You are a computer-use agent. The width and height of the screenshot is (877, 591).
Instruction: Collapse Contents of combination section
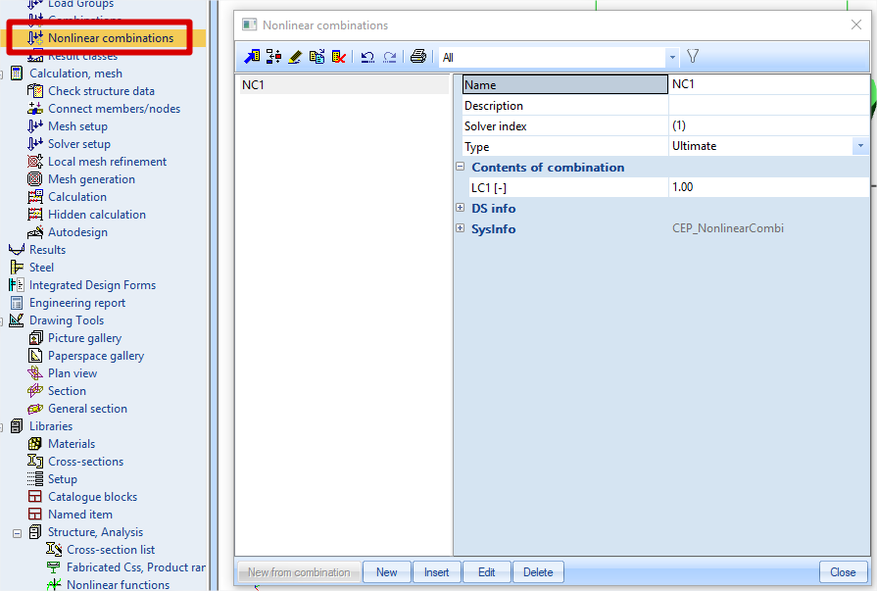coord(461,168)
